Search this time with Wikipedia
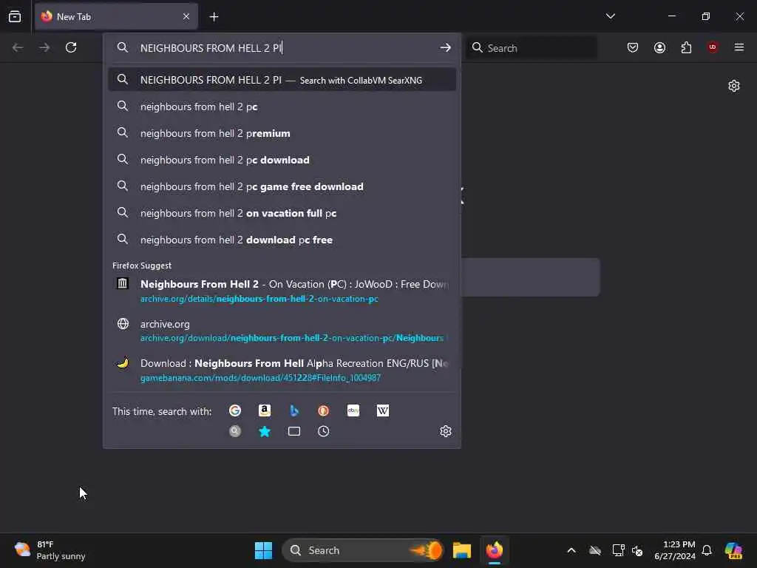 383,410
